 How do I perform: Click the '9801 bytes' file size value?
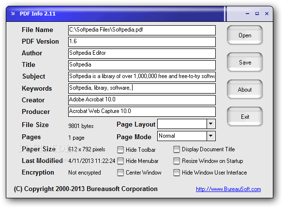click(x=81, y=126)
